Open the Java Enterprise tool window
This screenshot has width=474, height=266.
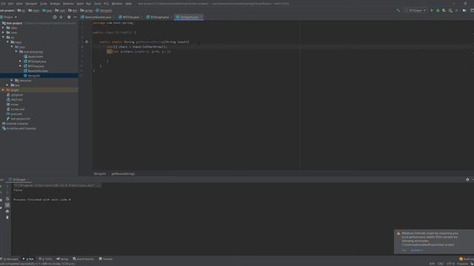point(84,259)
